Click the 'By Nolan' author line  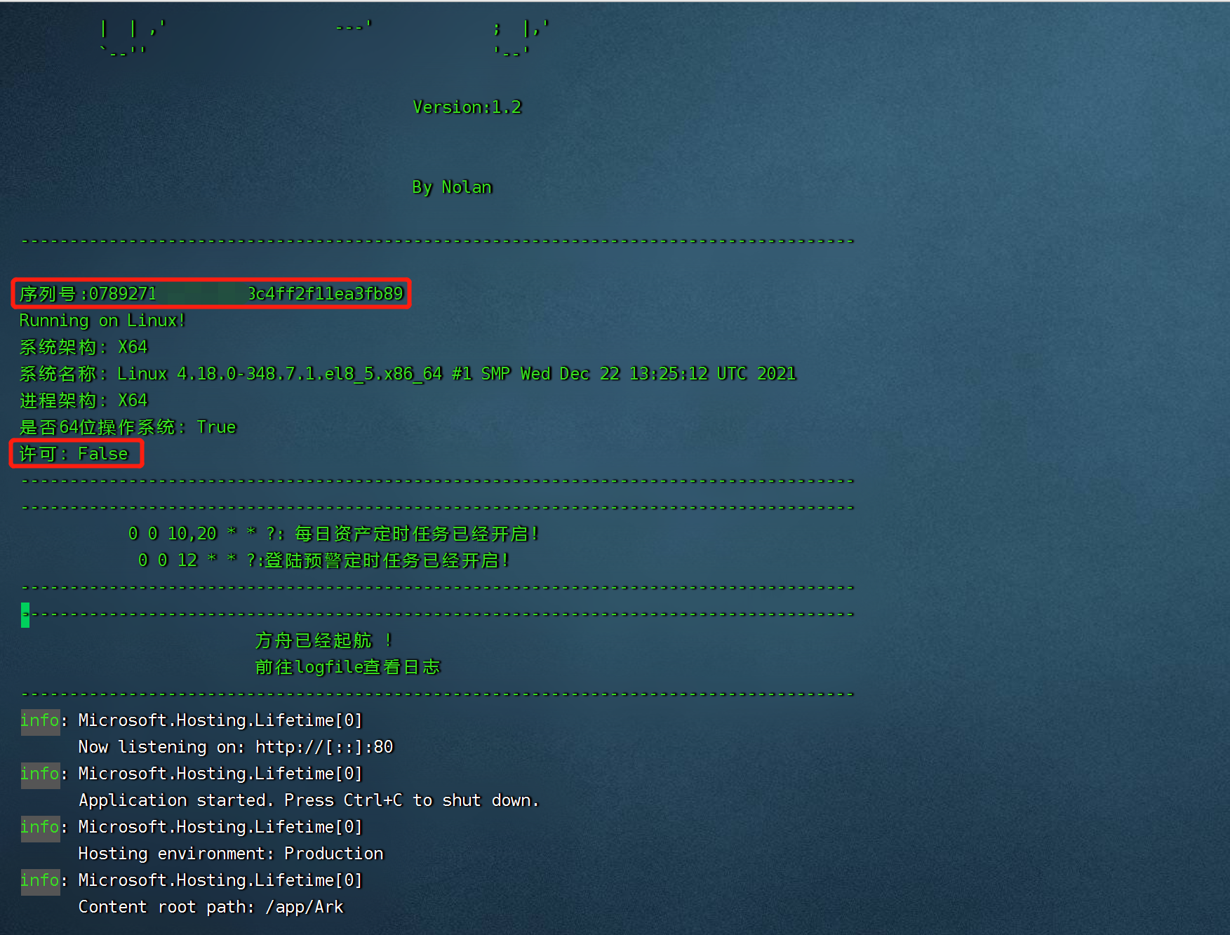point(452,187)
